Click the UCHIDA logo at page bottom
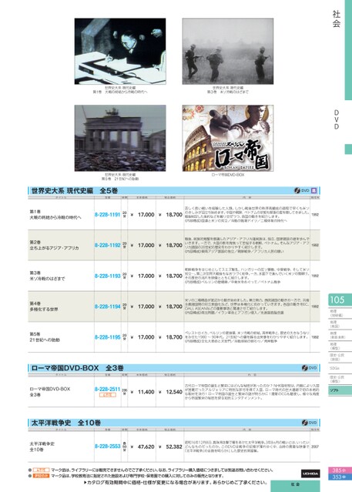 tap(310, 474)
